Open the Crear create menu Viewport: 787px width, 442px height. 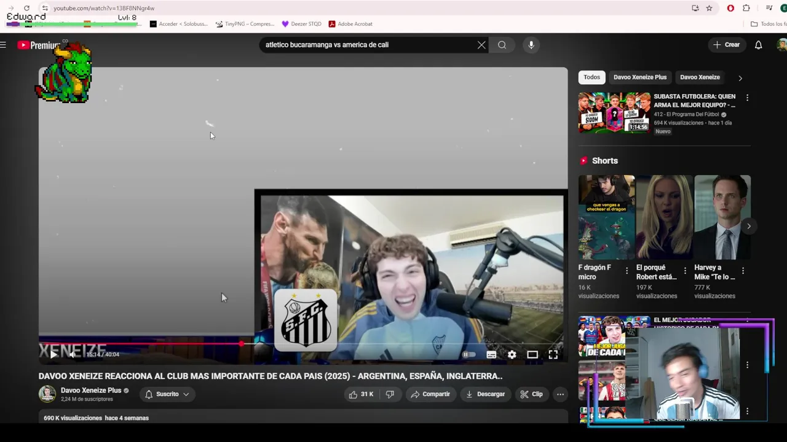(726, 45)
